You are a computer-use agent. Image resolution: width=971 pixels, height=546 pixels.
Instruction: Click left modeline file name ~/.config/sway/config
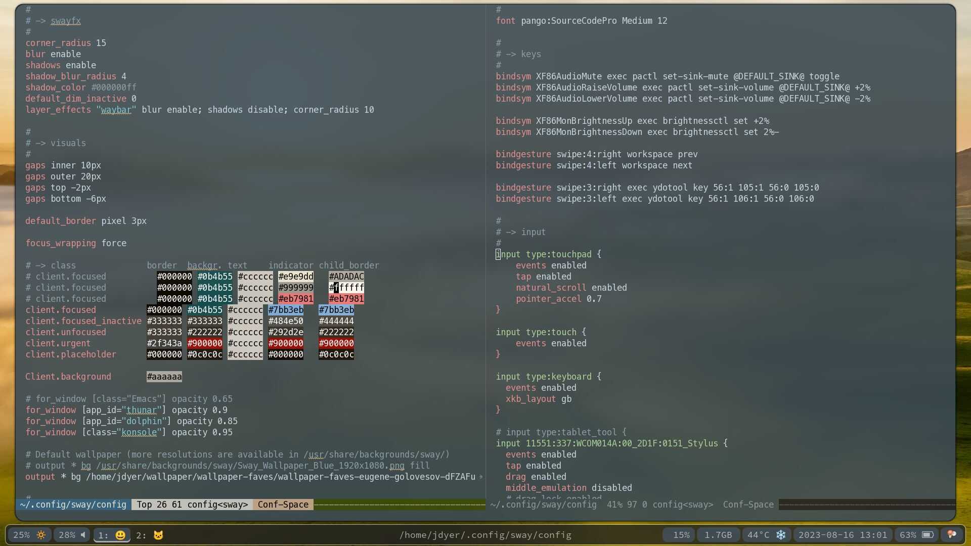pyautogui.click(x=73, y=505)
